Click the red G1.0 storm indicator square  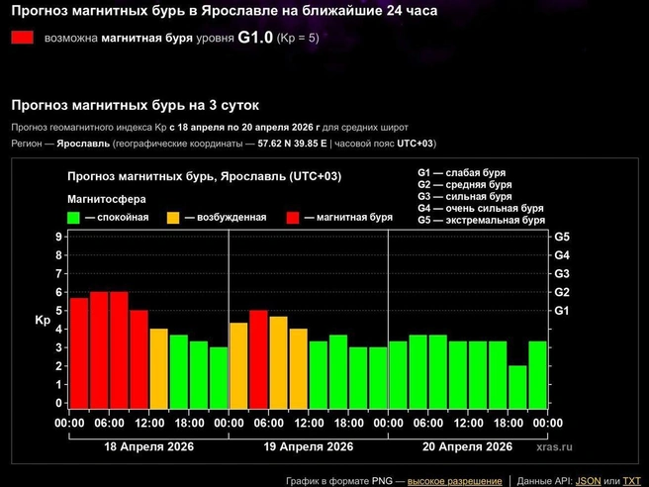tap(23, 38)
